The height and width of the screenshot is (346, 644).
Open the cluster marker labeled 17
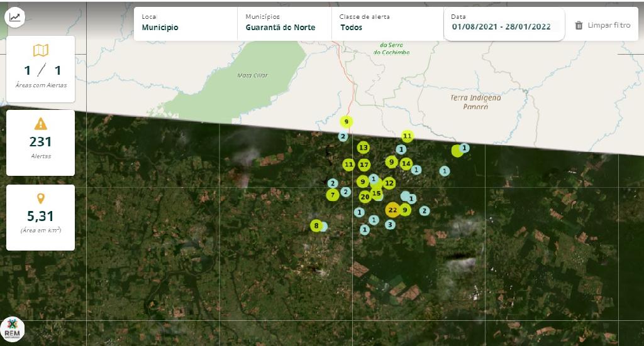364,165
